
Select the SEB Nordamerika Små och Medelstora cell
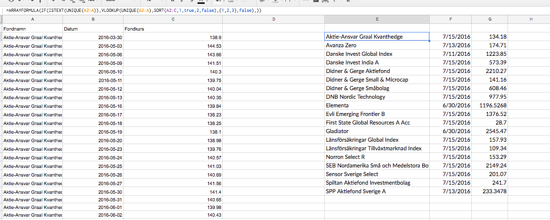click(377, 166)
